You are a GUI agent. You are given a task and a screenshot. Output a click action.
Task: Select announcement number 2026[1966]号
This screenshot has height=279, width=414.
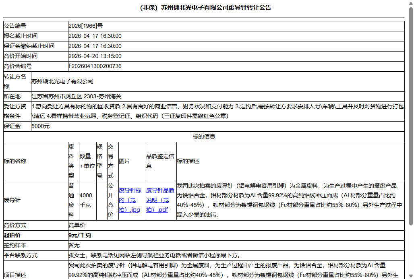pos(86,26)
